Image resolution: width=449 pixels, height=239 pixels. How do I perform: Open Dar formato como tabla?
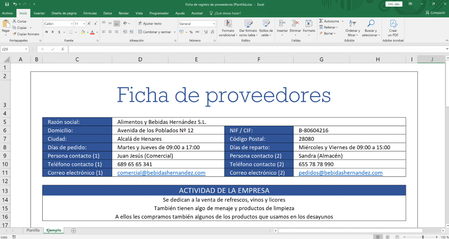248,24
